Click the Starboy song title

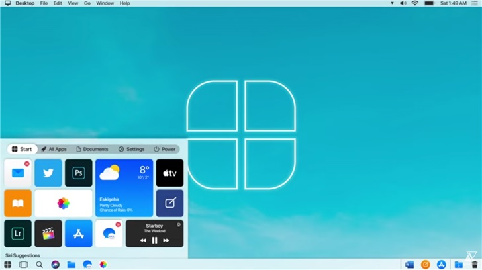[154, 226]
